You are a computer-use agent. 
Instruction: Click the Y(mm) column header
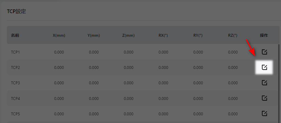94,36
